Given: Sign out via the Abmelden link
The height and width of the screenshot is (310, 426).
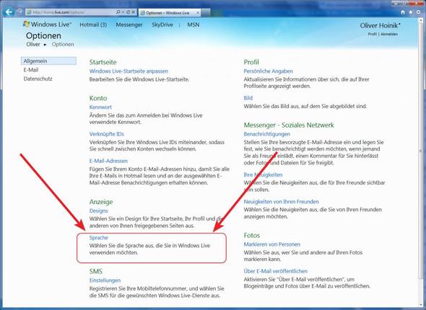Looking at the screenshot, I should tap(389, 34).
